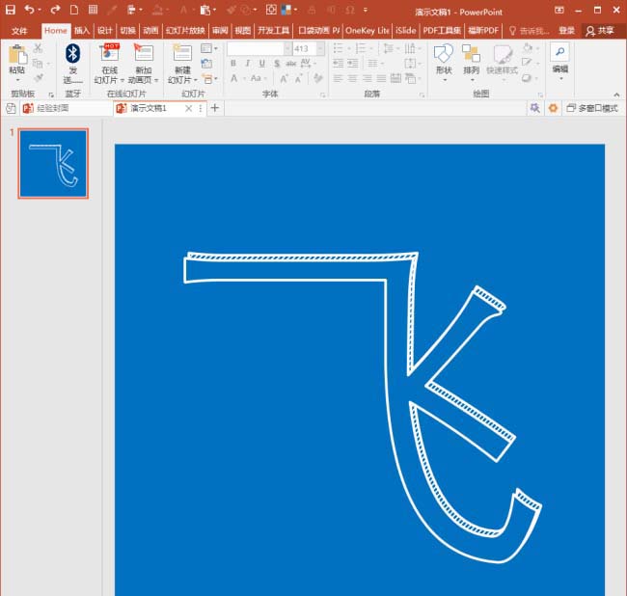Screen dimensions: 627x596
Task: Click the Undo arrow icon
Action: coord(29,10)
